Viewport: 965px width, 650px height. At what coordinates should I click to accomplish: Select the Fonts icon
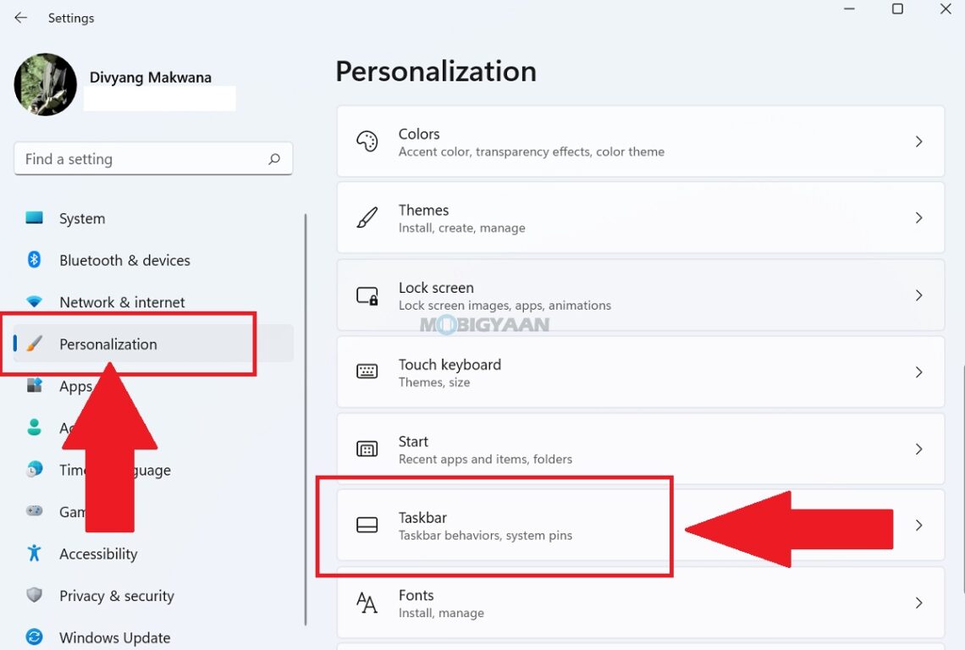(367, 603)
